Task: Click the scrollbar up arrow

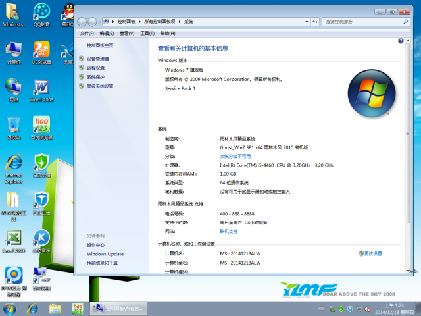Action: 408,41
